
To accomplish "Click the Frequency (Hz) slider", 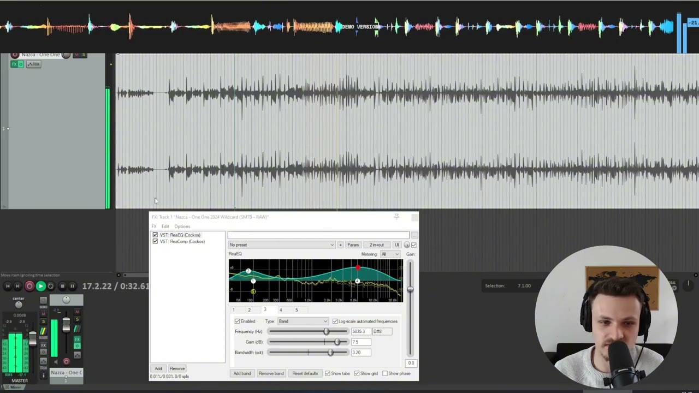I will click(308, 332).
